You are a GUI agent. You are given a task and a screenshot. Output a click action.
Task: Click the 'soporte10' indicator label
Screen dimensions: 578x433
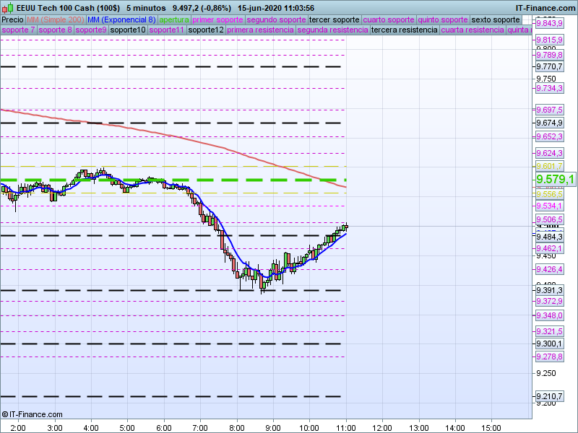[128, 30]
